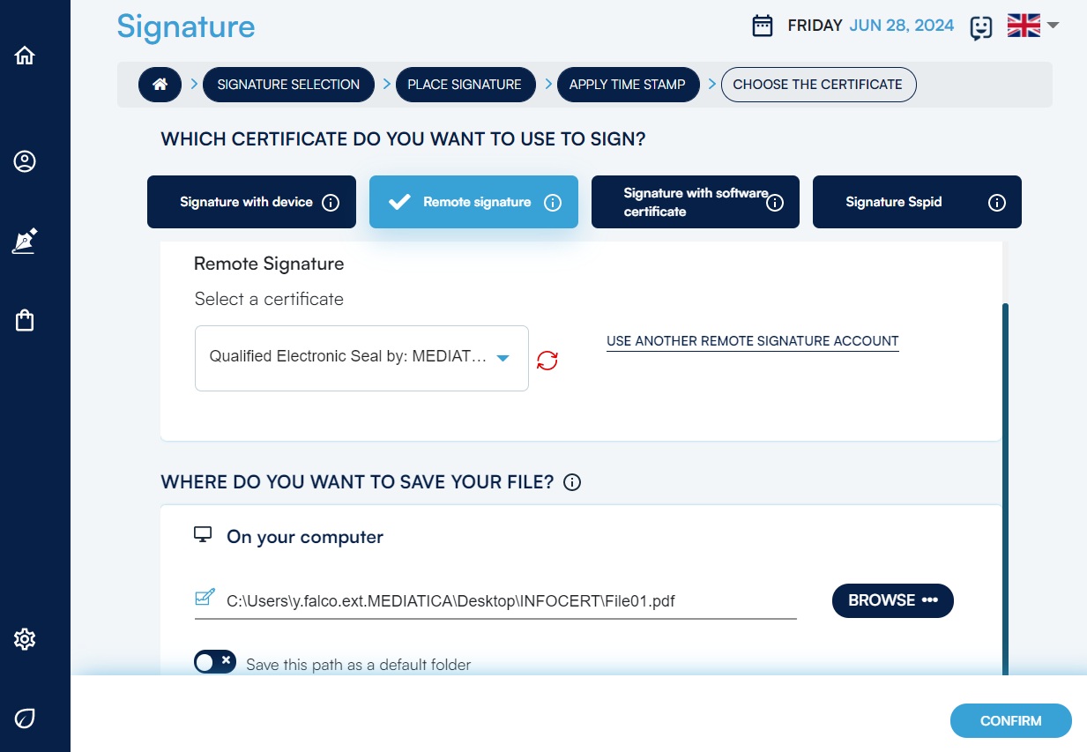Refresh the certificate list with red arrows
The width and height of the screenshot is (1087, 752).
547,360
